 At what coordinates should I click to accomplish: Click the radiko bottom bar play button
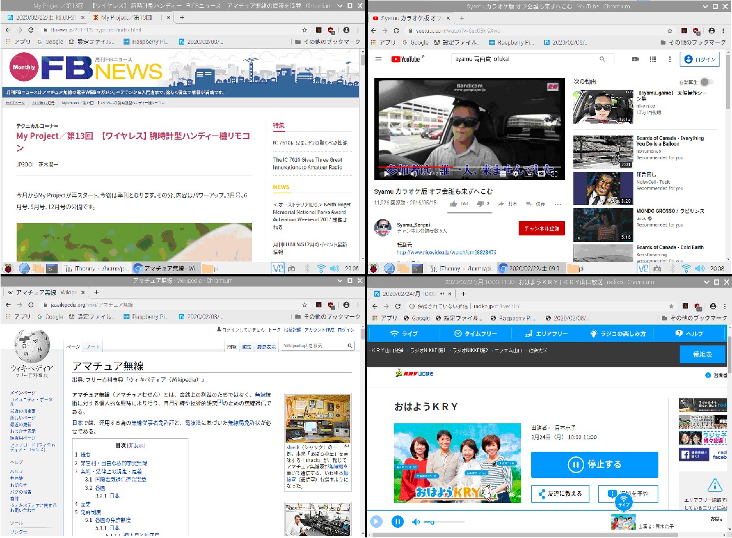[376, 522]
